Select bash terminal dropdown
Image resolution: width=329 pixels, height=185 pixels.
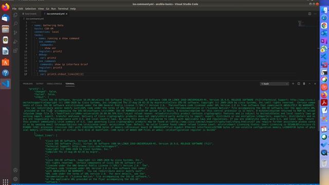click(275, 84)
